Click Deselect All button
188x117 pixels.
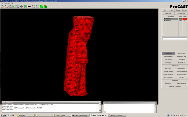pyautogui.click(x=181, y=13)
